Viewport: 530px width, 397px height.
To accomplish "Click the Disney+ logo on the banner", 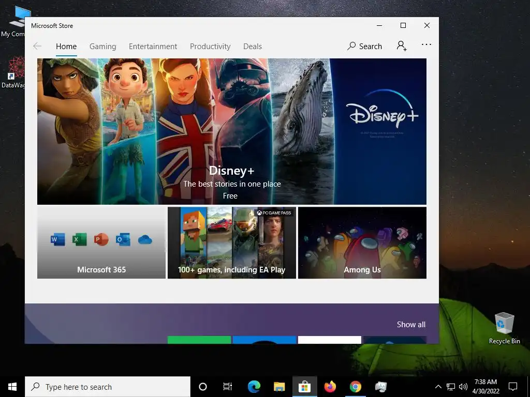I will point(382,109).
